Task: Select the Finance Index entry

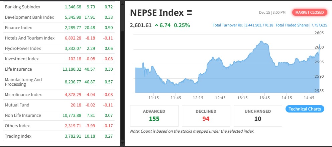Action: pyautogui.click(x=18, y=27)
